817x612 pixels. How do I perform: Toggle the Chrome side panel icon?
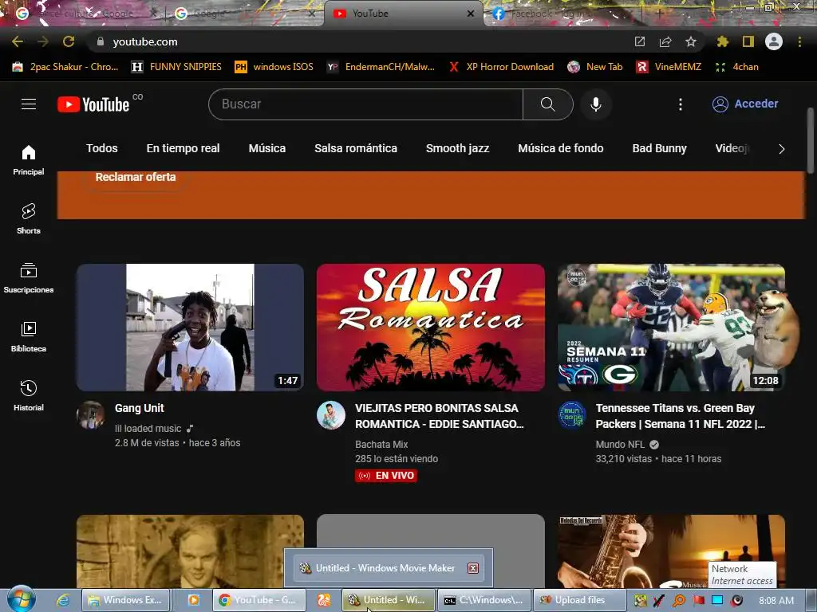point(748,41)
